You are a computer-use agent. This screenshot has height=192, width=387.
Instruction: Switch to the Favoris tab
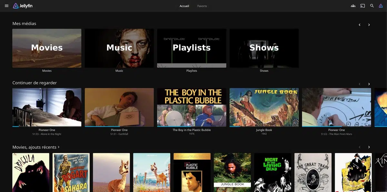[x=202, y=6]
